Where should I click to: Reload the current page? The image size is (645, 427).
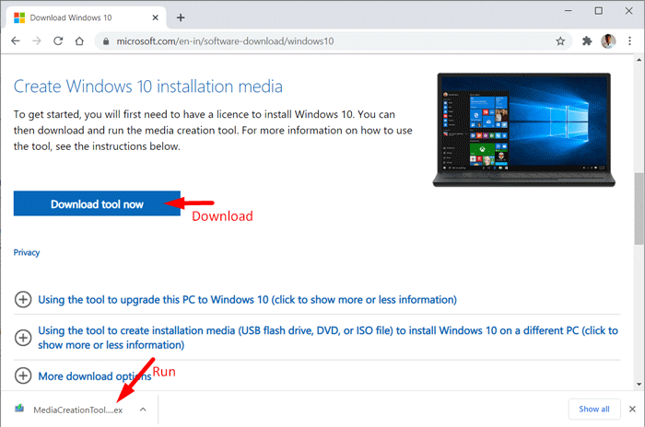pos(58,41)
